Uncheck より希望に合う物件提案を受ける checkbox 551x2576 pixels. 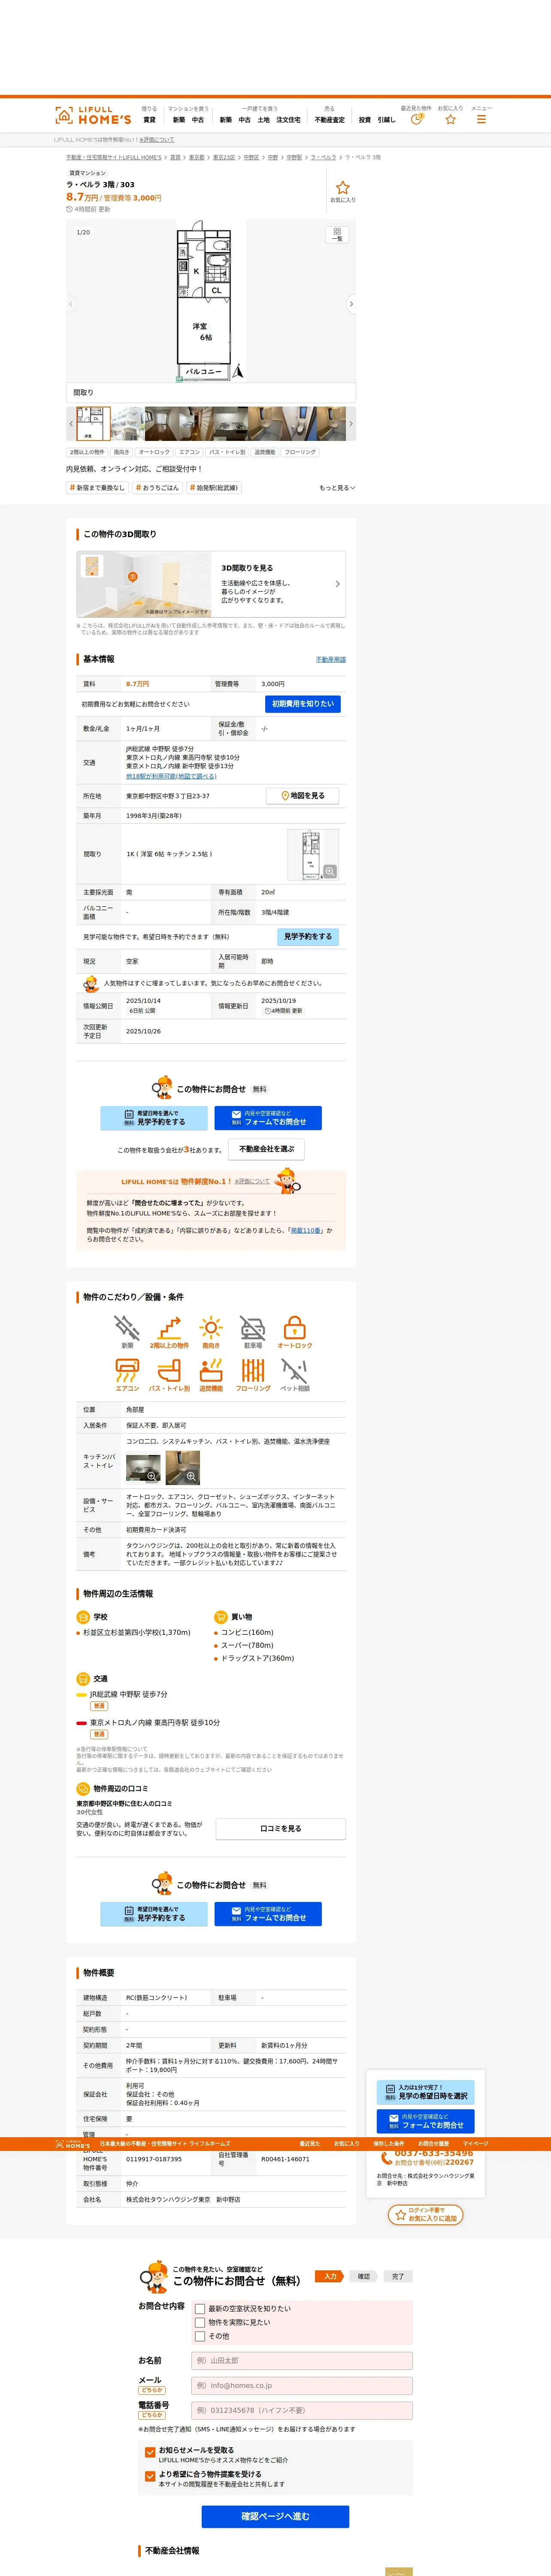click(150, 2476)
